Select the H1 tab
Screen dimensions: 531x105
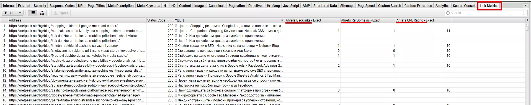166,6
